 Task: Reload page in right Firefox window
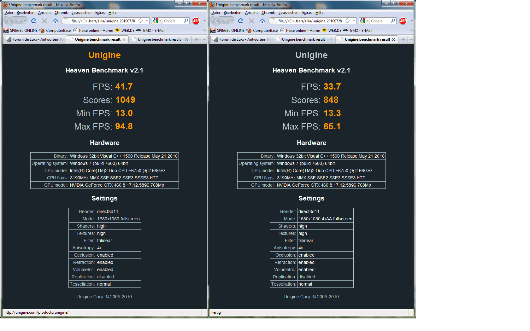[x=241, y=21]
